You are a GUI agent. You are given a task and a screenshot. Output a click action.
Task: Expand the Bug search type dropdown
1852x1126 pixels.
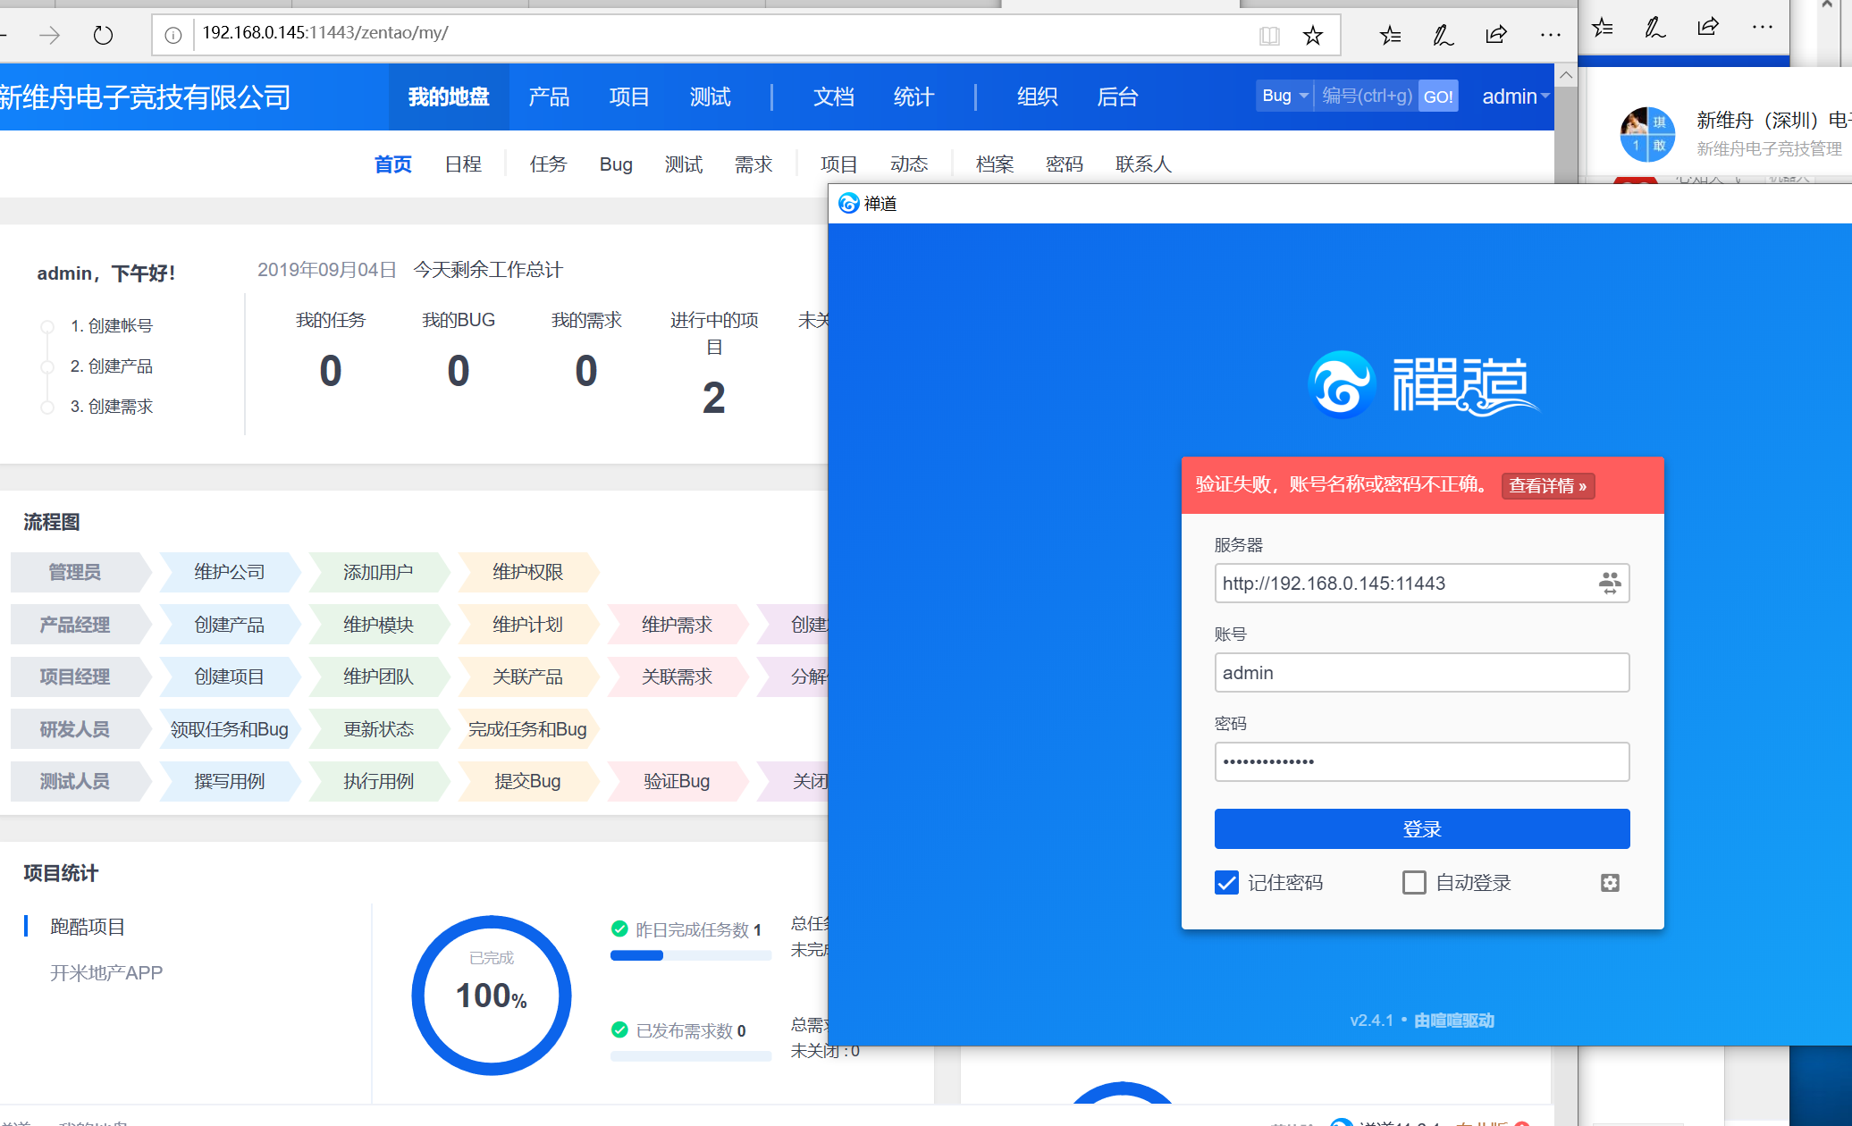pyautogui.click(x=1284, y=96)
